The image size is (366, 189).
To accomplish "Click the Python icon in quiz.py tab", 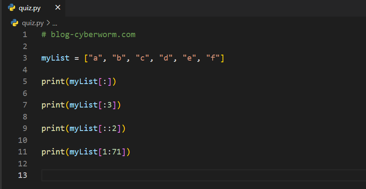I will tap(12, 8).
